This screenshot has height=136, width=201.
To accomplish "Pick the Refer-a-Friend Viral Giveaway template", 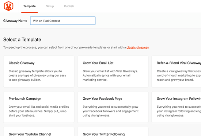I will (176, 71).
